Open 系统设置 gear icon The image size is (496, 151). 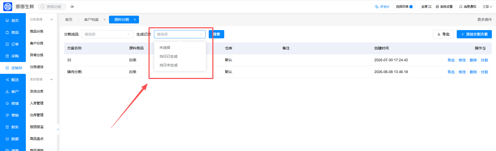(437, 7)
